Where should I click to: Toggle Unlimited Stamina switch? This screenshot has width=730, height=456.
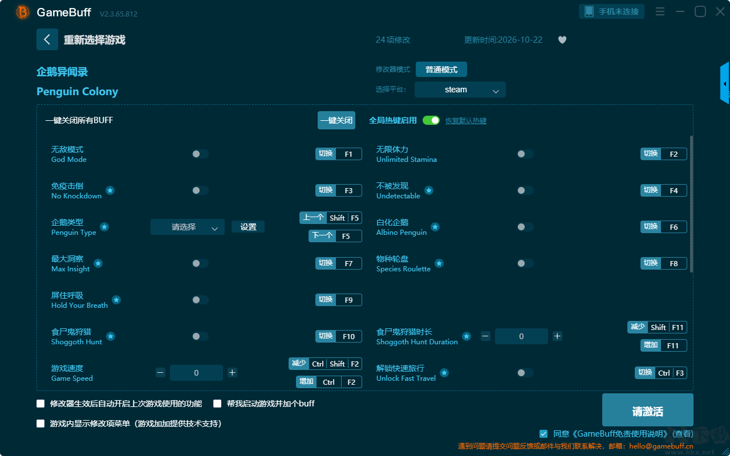tap(525, 154)
